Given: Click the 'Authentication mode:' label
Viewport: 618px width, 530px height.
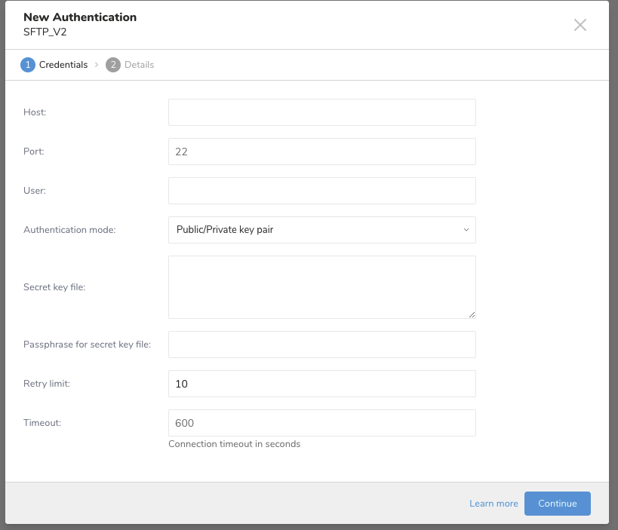Looking at the screenshot, I should coord(69,230).
